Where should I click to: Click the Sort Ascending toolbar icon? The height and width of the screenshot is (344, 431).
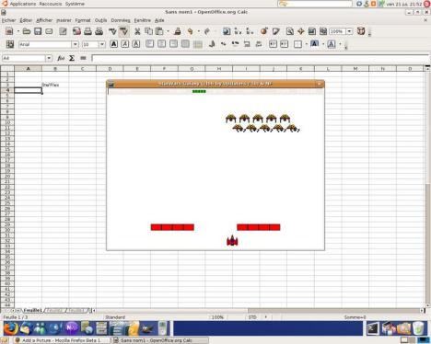click(238, 31)
